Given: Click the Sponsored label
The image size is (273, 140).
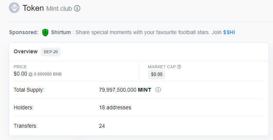Looking at the screenshot, I should (x=24, y=32).
